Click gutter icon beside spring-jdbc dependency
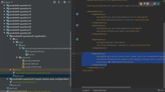165x92 pixels. (77, 25)
